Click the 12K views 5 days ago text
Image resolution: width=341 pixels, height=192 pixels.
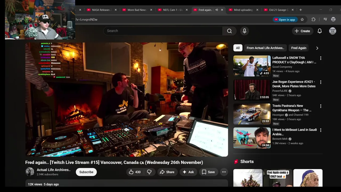[43, 184]
